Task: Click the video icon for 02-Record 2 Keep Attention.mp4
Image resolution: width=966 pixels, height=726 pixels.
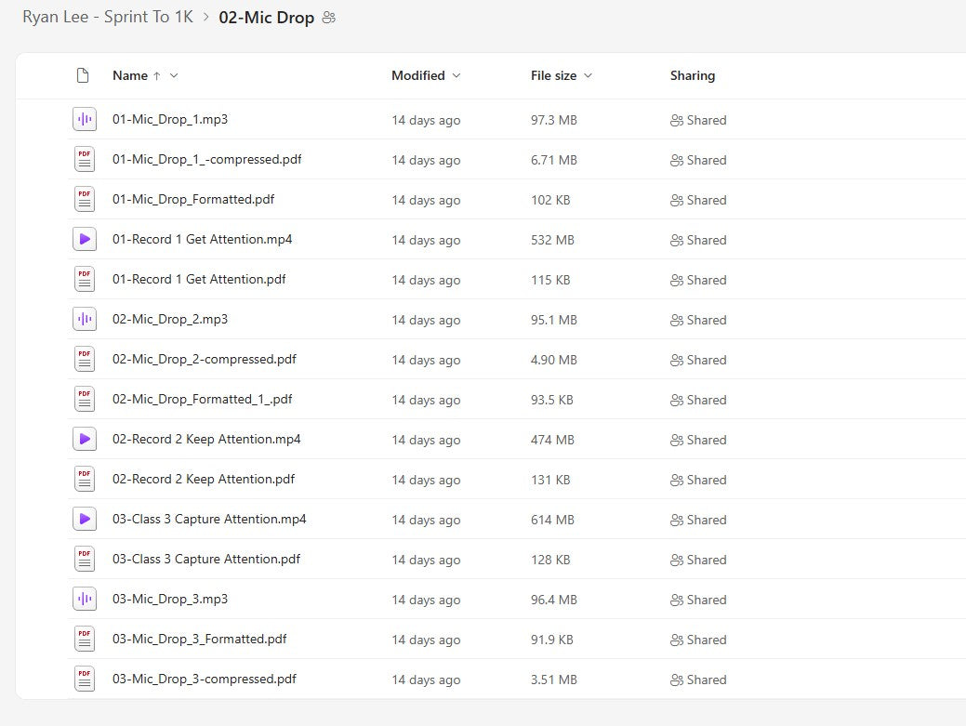Action: coord(85,440)
